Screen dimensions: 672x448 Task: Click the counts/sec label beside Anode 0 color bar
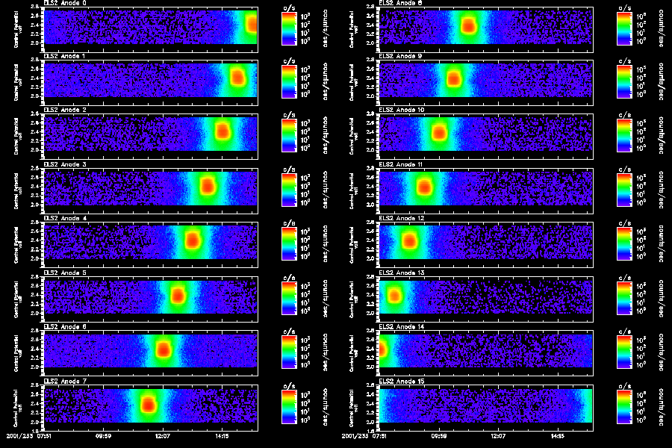[326, 28]
